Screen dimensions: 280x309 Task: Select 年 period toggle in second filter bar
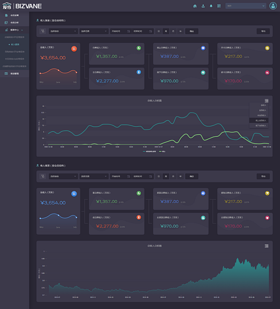point(180,176)
